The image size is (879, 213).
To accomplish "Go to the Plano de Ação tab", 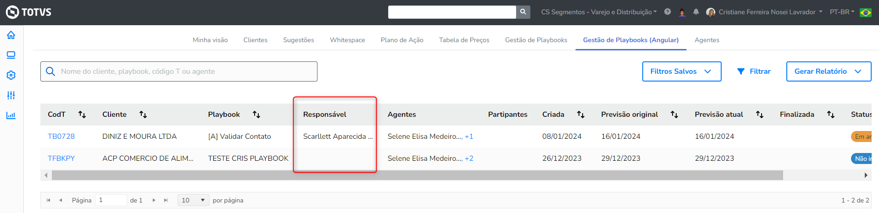I will click(x=402, y=40).
